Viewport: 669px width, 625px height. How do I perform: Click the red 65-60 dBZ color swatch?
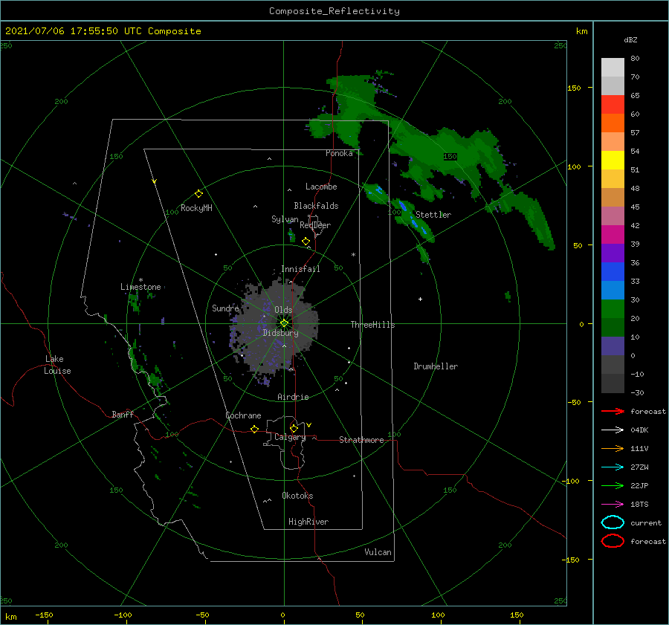pyautogui.click(x=613, y=104)
